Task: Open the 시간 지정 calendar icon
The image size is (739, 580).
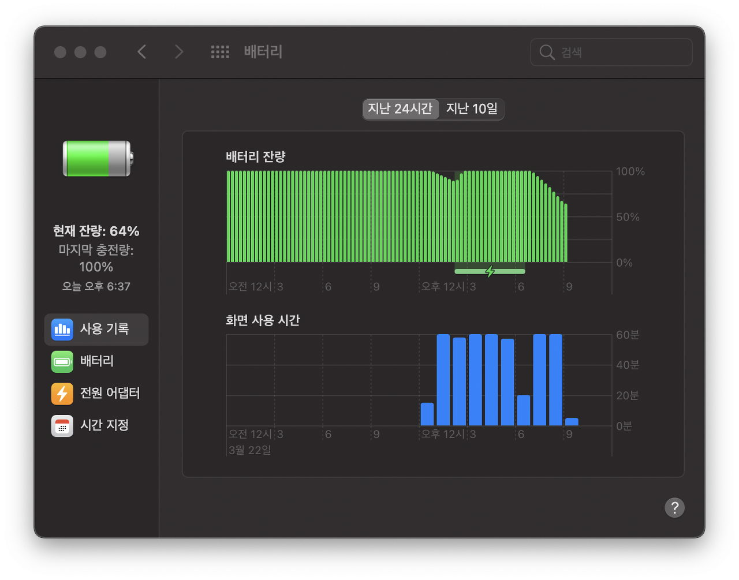Action: coord(62,426)
